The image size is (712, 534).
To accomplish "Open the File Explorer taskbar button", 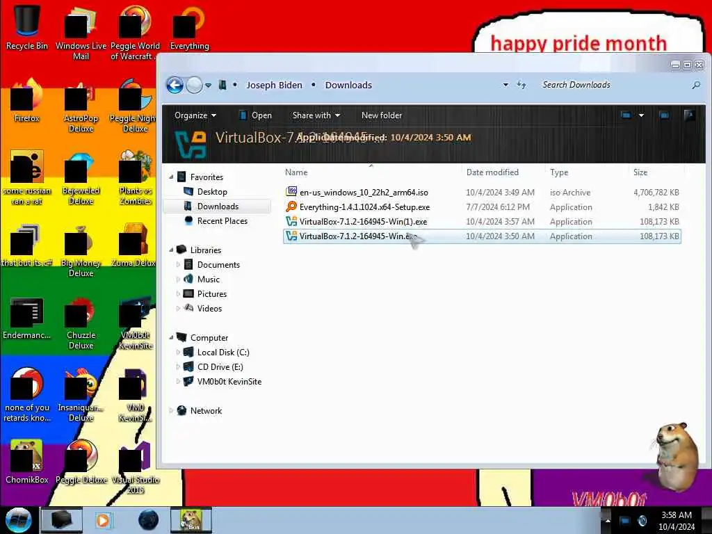I will click(62, 520).
